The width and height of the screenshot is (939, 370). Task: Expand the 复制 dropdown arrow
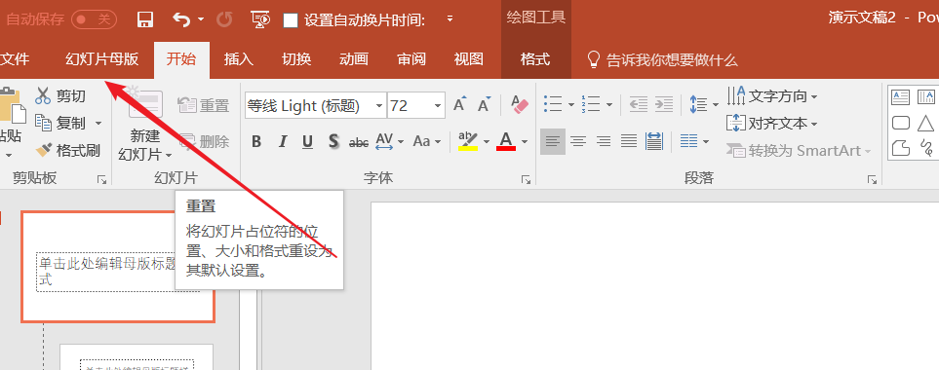pos(98,124)
